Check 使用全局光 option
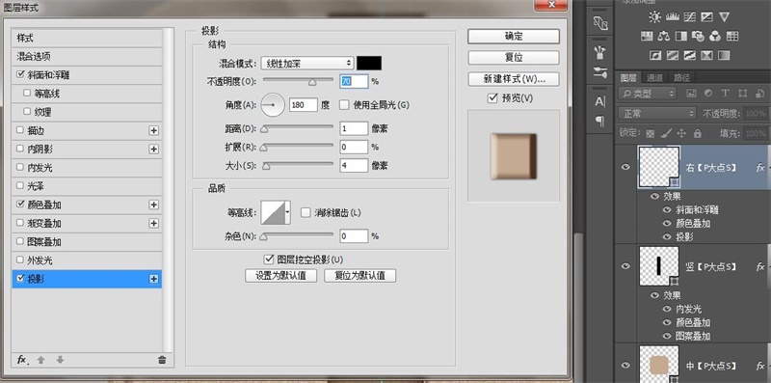Screen dimensions: 771x383 [344, 105]
